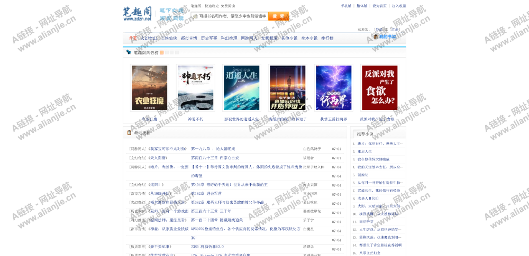This screenshot has width=529, height=256.
Task: Click the orange 搜索 button
Action: [278, 16]
